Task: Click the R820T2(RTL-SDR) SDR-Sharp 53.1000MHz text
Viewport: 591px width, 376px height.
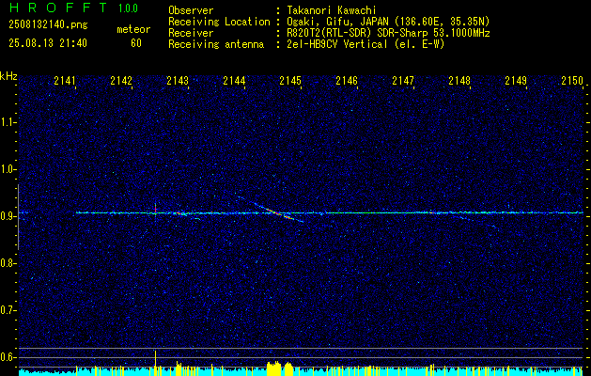Action: click(388, 33)
